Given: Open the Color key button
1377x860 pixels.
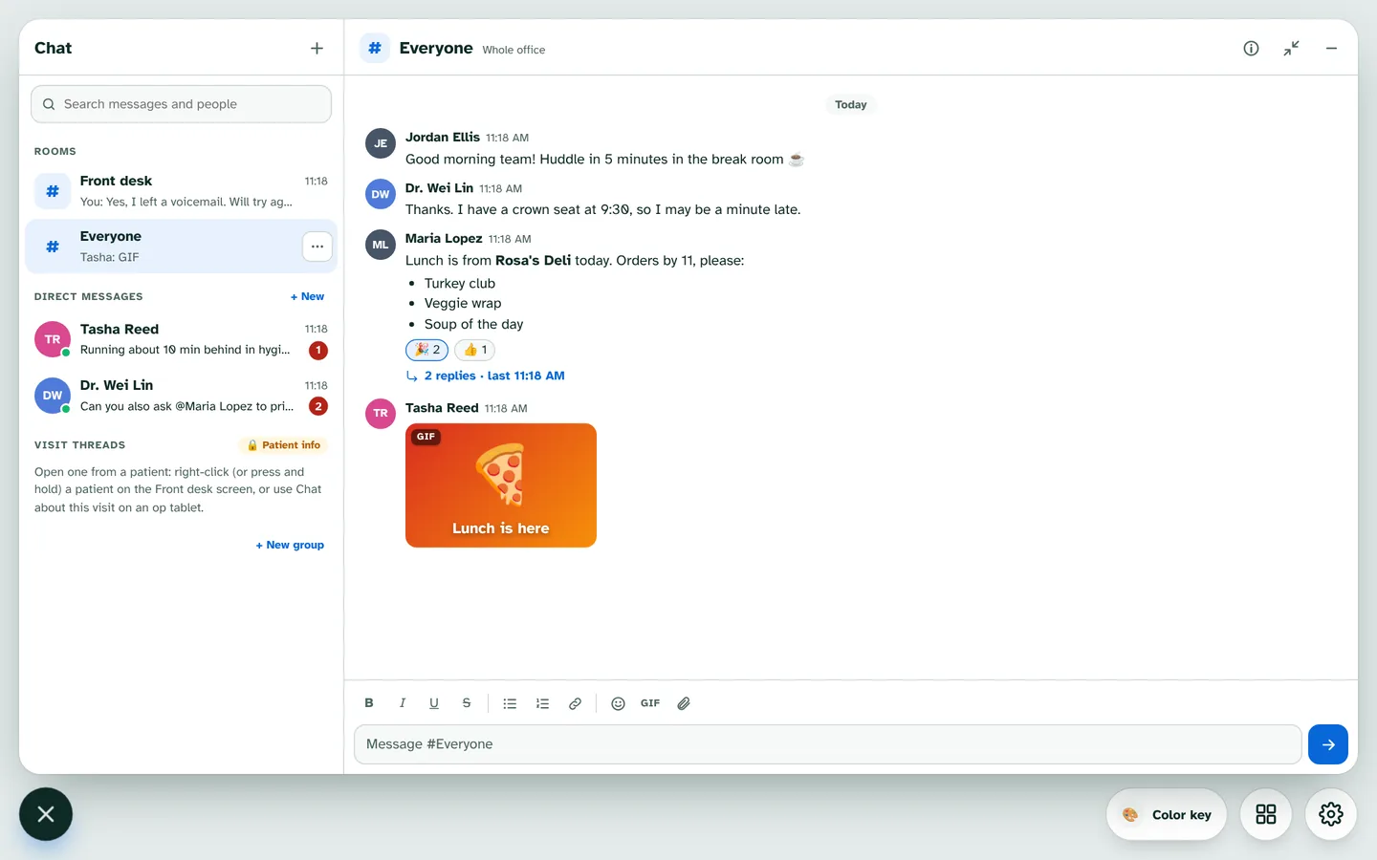Looking at the screenshot, I should [x=1167, y=814].
